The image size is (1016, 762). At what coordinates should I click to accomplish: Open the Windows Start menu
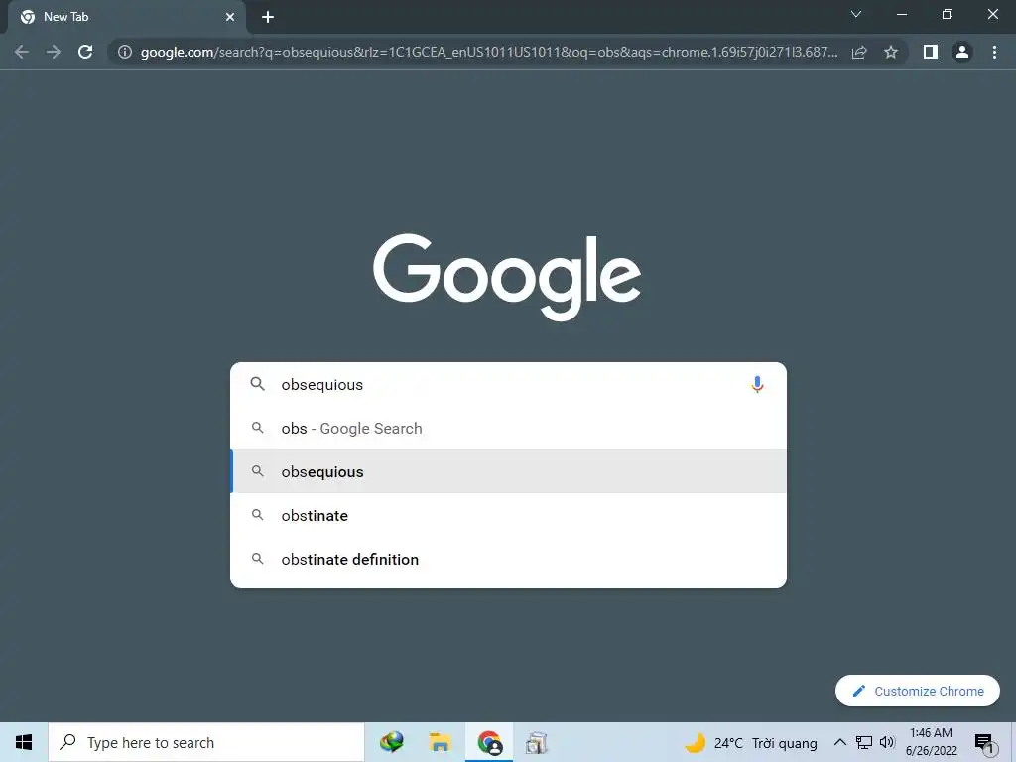(24, 742)
